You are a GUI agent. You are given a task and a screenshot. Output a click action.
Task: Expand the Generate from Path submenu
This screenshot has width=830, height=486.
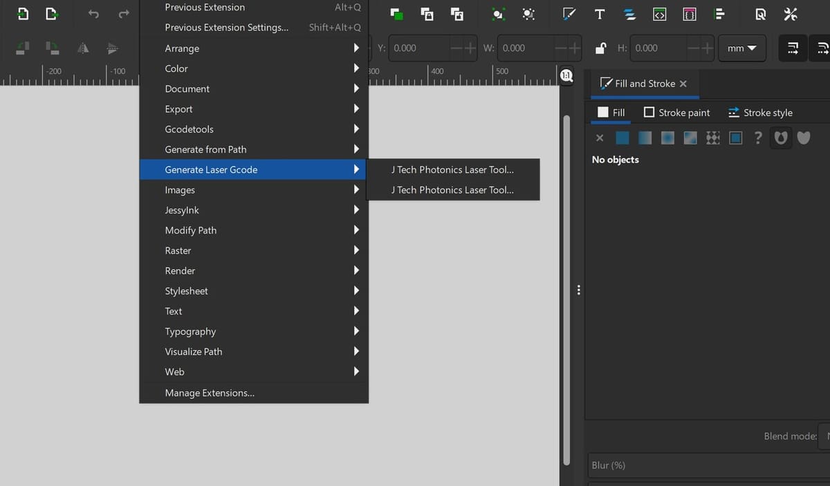click(254, 149)
